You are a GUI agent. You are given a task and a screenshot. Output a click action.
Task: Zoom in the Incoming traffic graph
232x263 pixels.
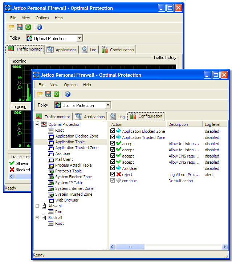point(19,78)
